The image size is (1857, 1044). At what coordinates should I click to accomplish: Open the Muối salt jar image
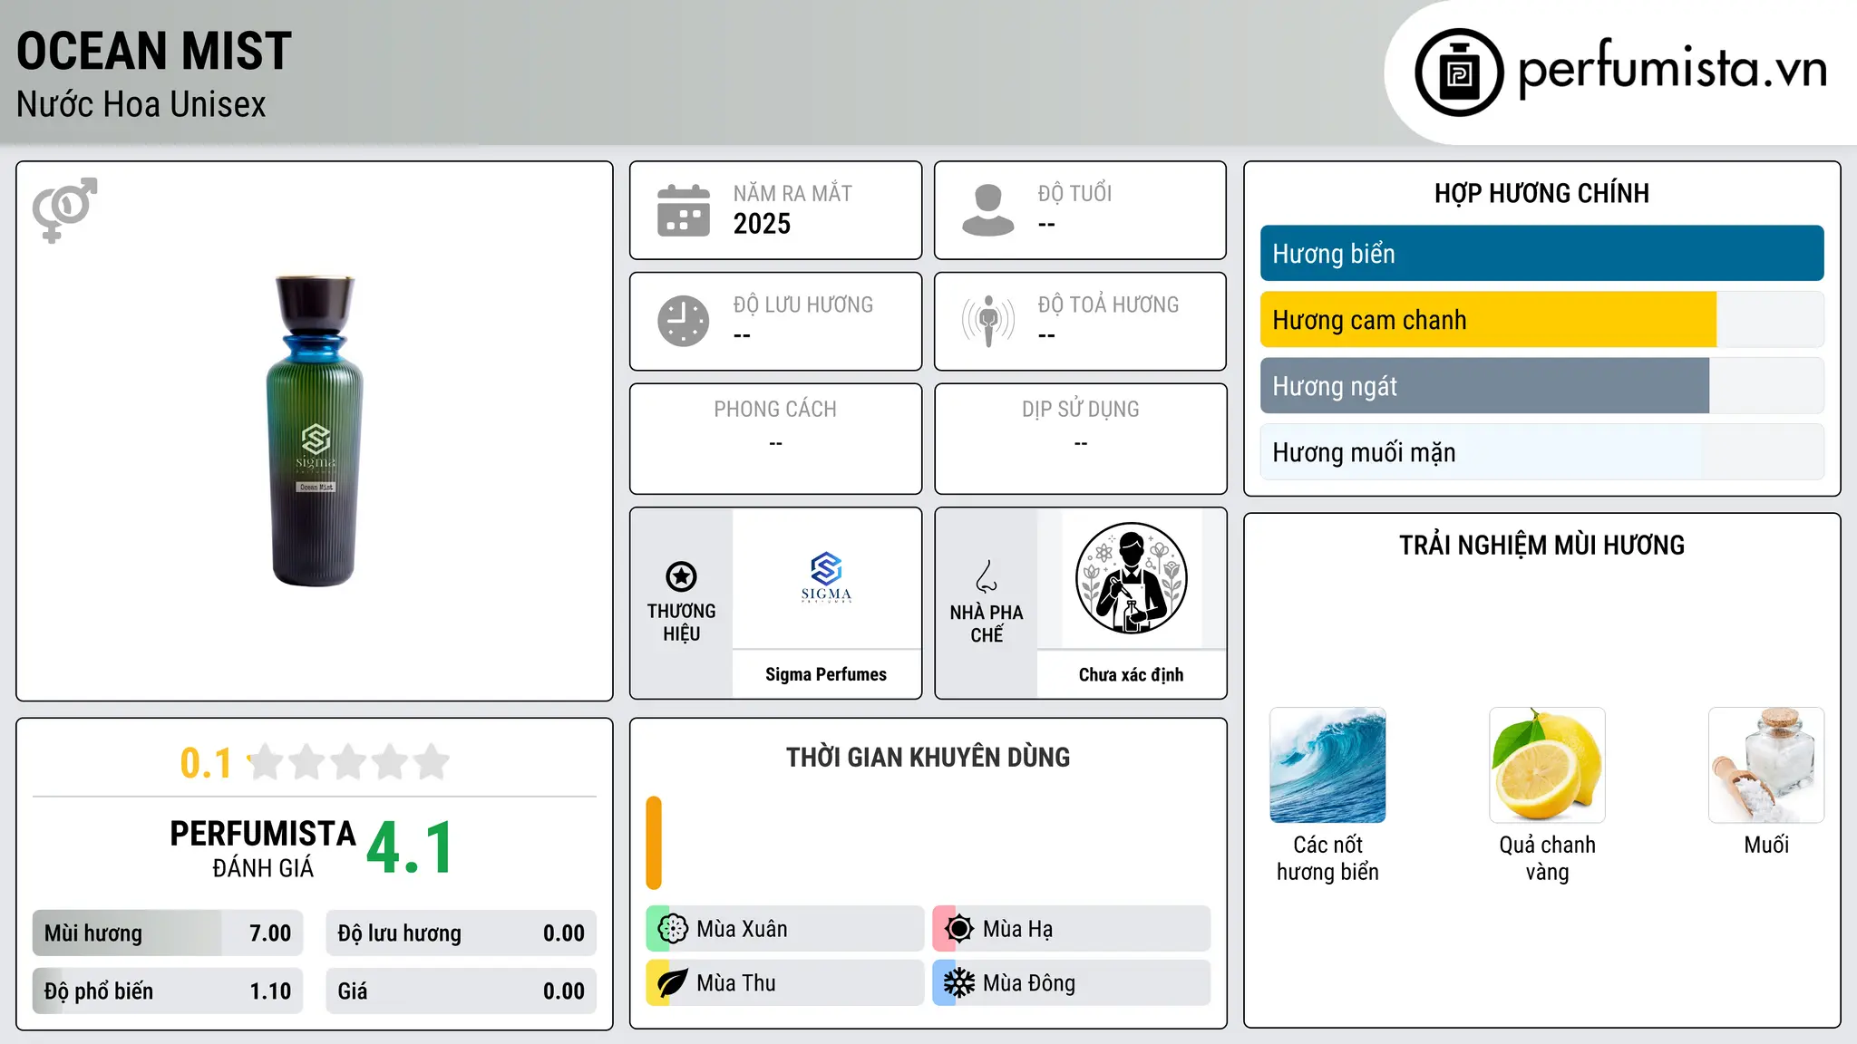click(x=1766, y=765)
